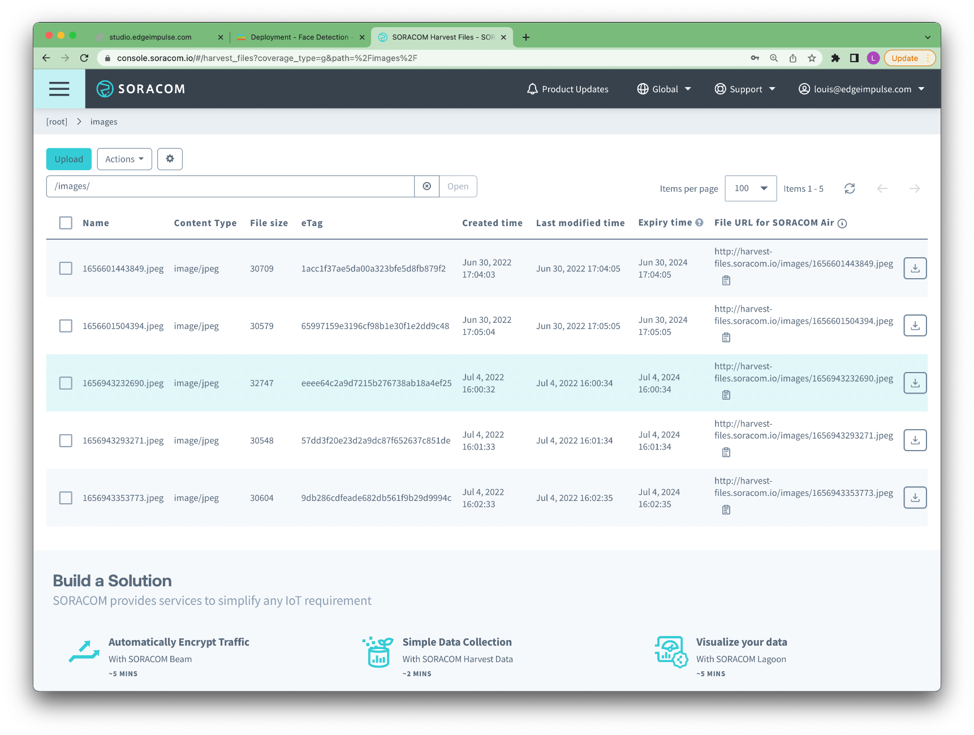Copy URL of 1656943293271.jpeg
Screen dimensions: 974x735
click(x=726, y=452)
